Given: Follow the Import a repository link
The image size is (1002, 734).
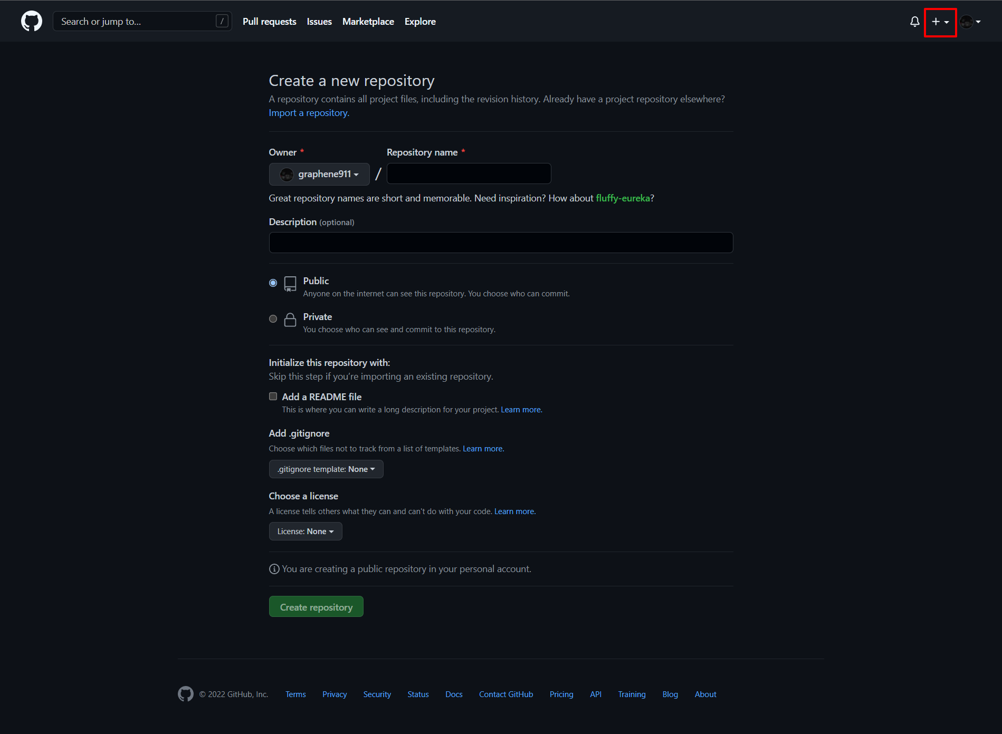Looking at the screenshot, I should (309, 113).
